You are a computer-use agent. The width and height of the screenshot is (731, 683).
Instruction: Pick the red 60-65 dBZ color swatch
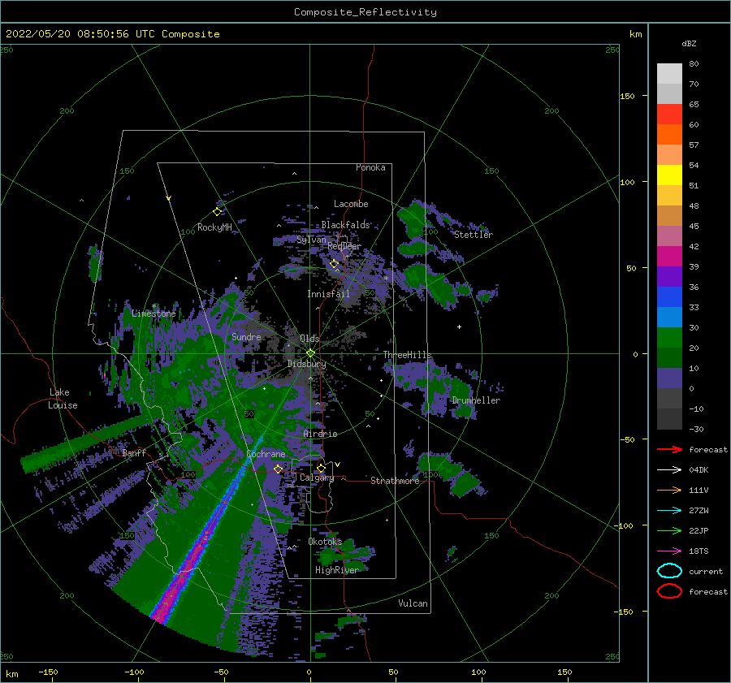point(669,114)
